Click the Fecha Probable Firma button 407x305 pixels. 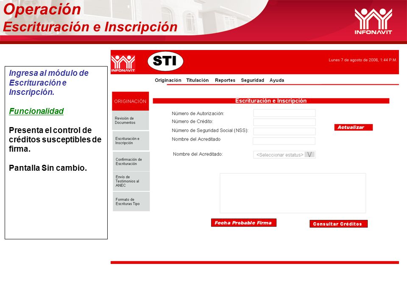(243, 223)
